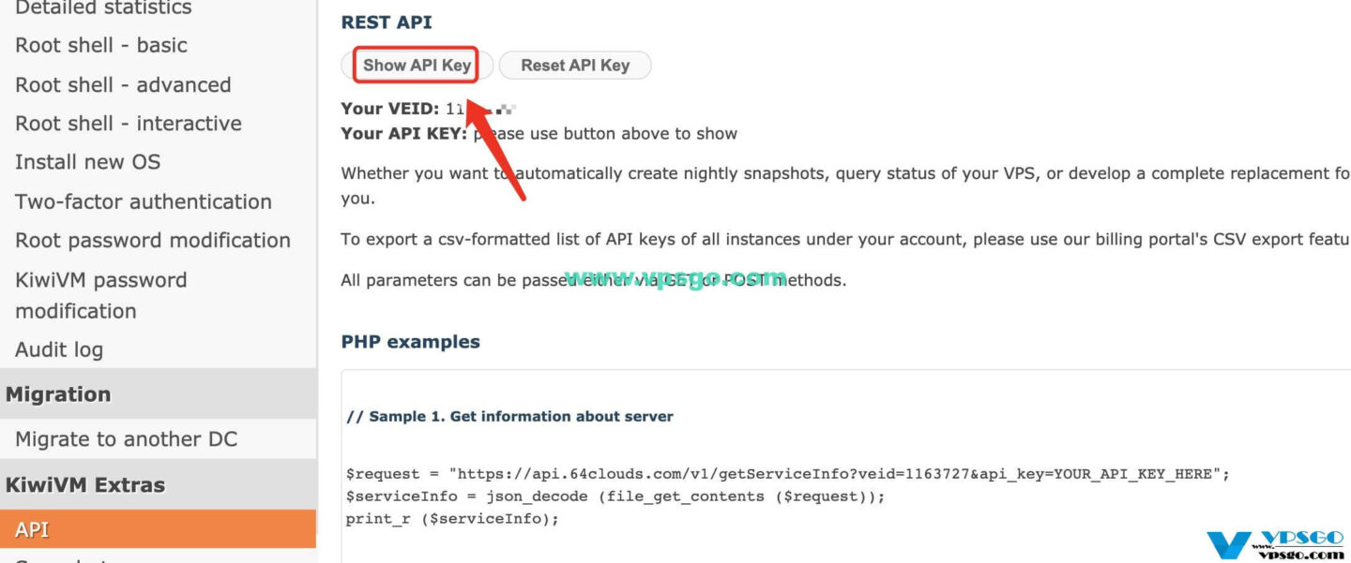Select the API sidebar item

pyautogui.click(x=158, y=529)
